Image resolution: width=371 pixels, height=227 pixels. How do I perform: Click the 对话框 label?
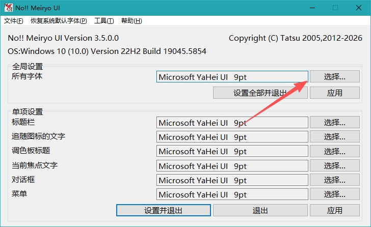click(x=23, y=180)
